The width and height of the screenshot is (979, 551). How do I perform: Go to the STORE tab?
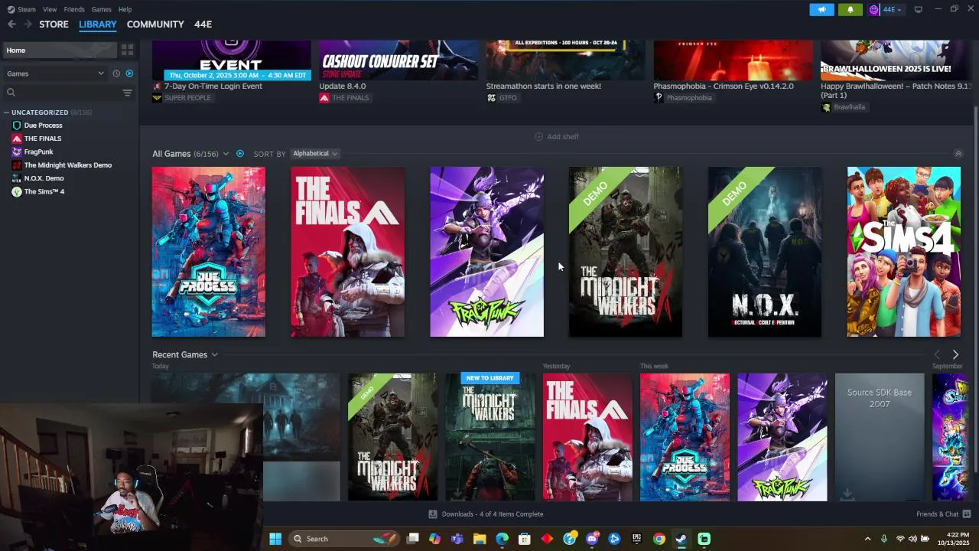click(x=54, y=24)
